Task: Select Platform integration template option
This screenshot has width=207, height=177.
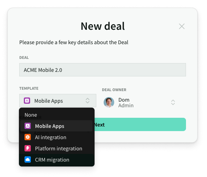Action: tap(56, 149)
